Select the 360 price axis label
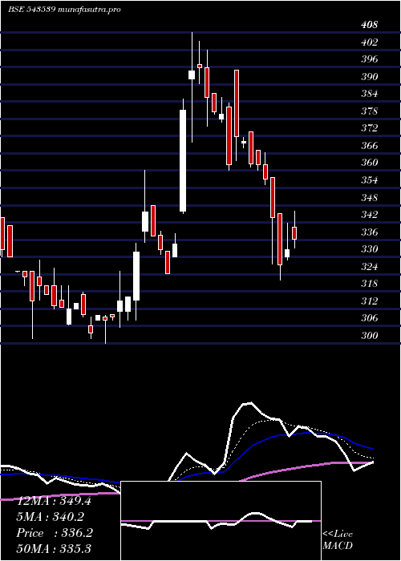The image size is (401, 561). 370,163
